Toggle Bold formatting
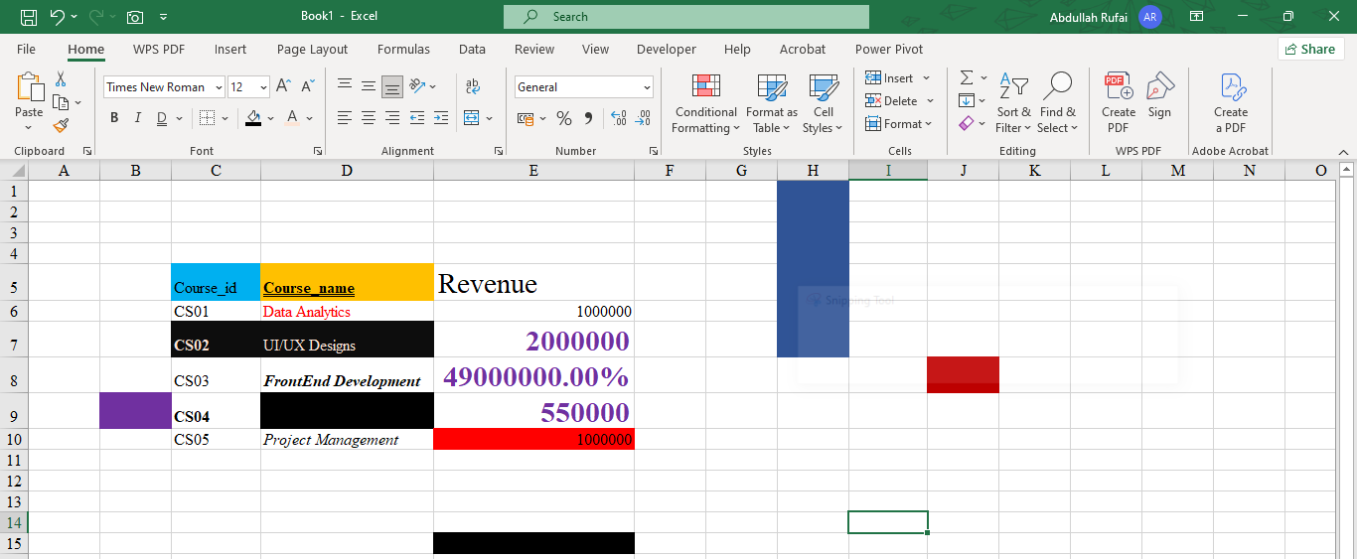This screenshot has width=1357, height=559. (x=113, y=118)
